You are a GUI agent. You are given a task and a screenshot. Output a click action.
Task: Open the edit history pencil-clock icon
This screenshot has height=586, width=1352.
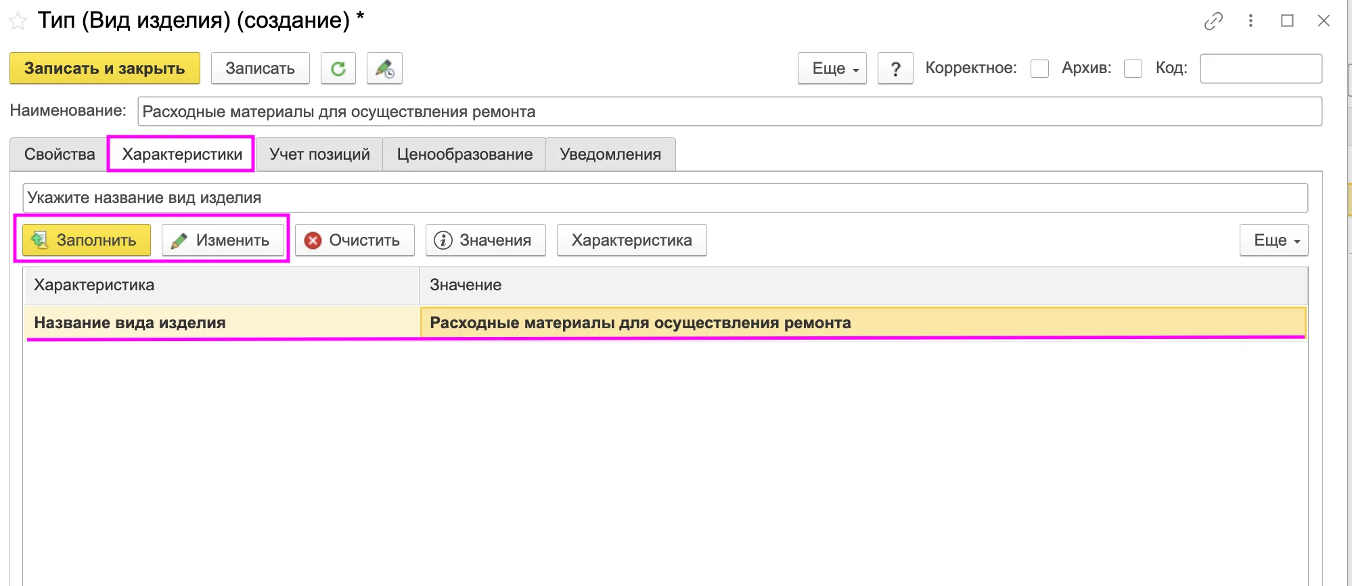[x=384, y=68]
